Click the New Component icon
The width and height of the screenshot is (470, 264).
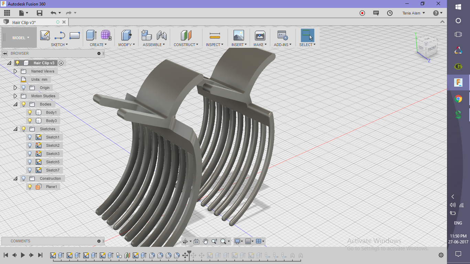coord(147,35)
